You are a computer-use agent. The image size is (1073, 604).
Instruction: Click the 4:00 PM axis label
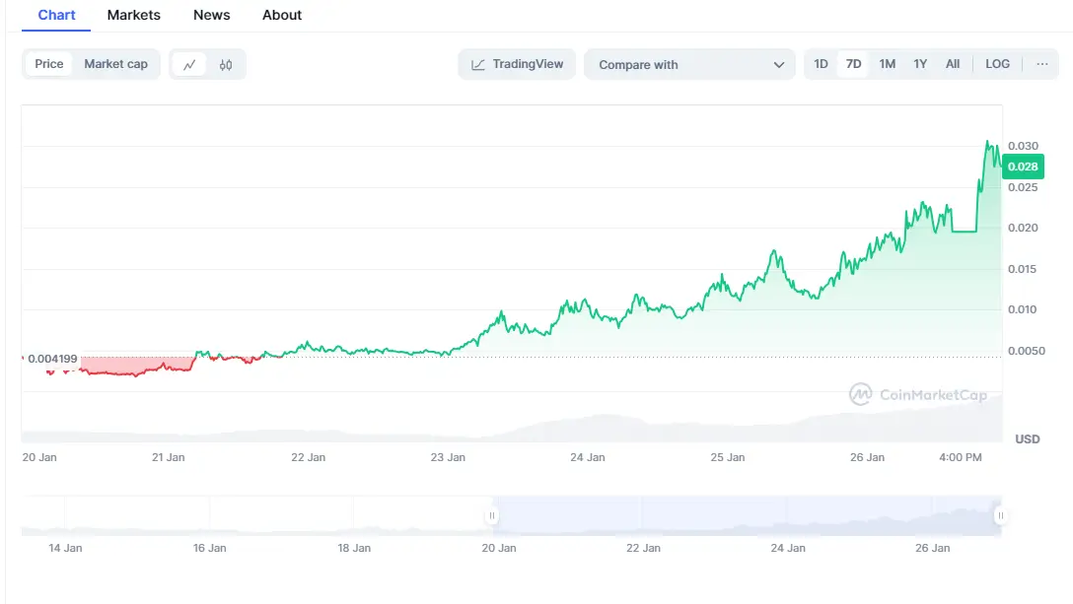[x=961, y=457]
